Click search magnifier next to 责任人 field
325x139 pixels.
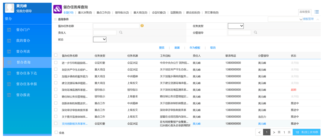pos(121,32)
